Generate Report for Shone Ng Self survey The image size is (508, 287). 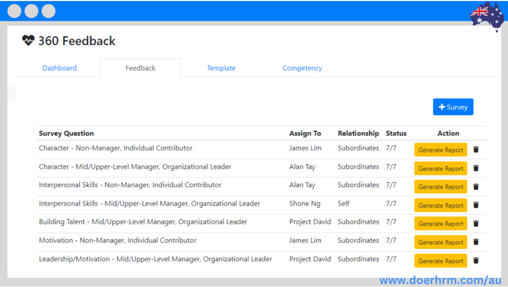click(441, 206)
